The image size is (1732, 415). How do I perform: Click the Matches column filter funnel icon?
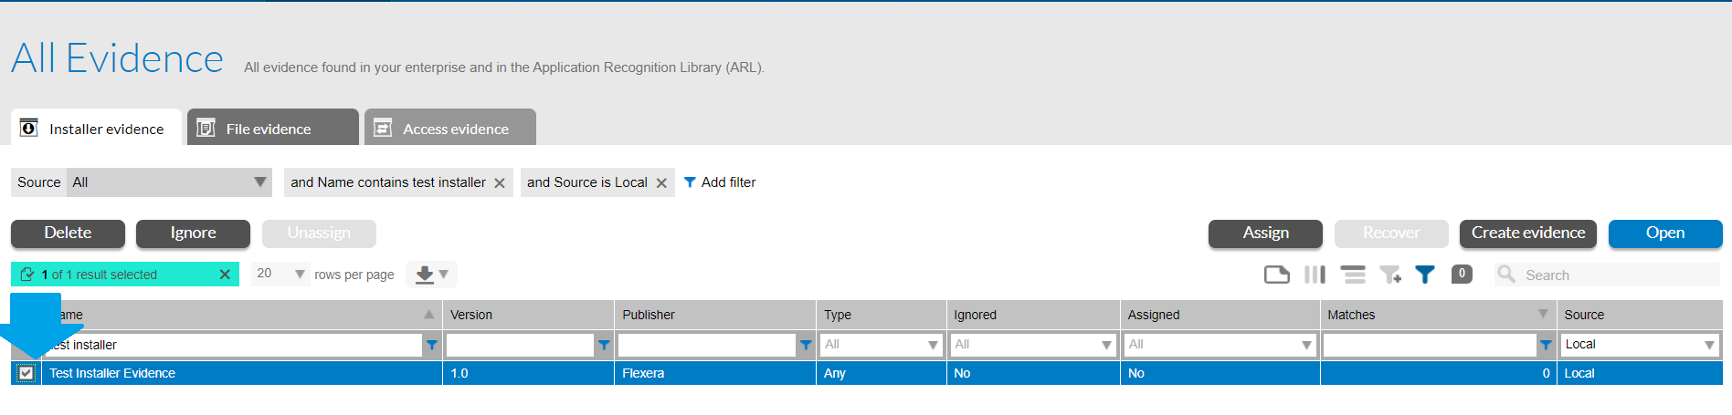[x=1546, y=345]
